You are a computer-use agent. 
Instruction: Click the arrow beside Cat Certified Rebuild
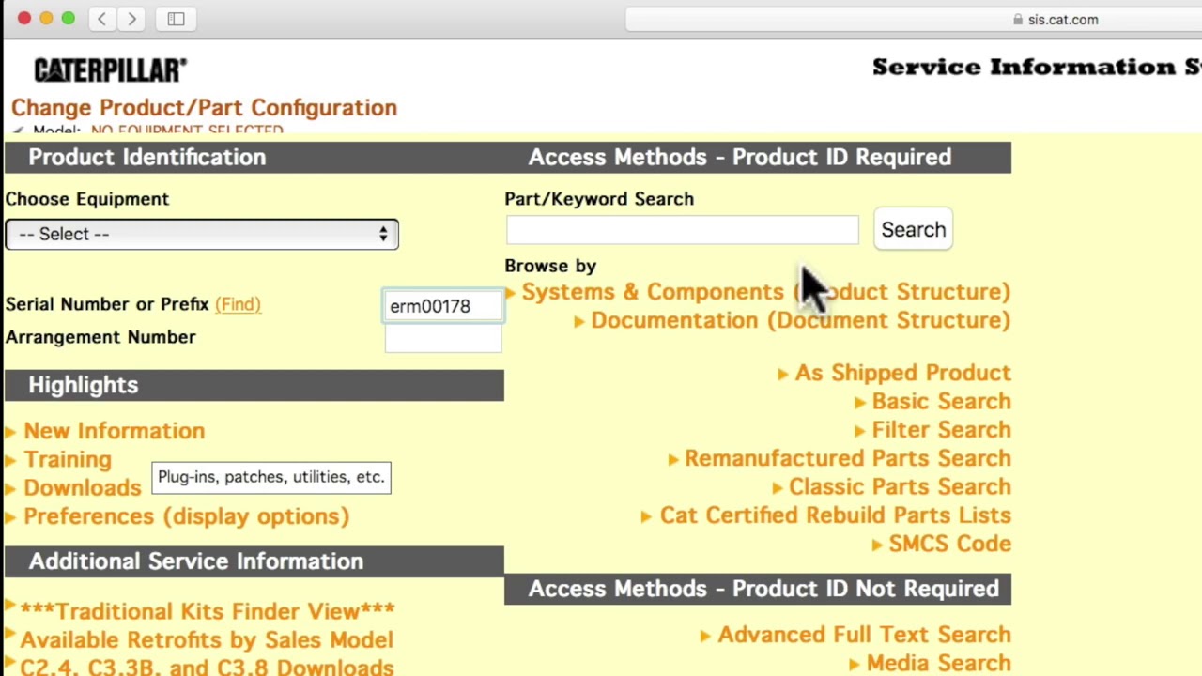click(x=648, y=516)
